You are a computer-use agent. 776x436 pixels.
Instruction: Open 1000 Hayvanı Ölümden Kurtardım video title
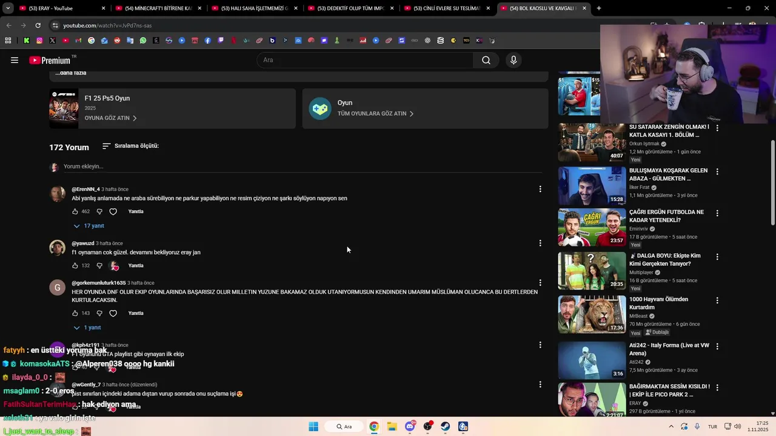[658, 303]
